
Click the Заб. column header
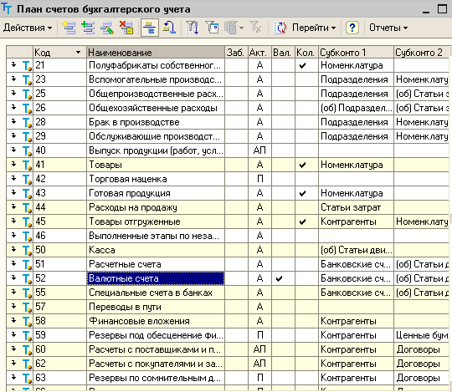click(x=236, y=53)
